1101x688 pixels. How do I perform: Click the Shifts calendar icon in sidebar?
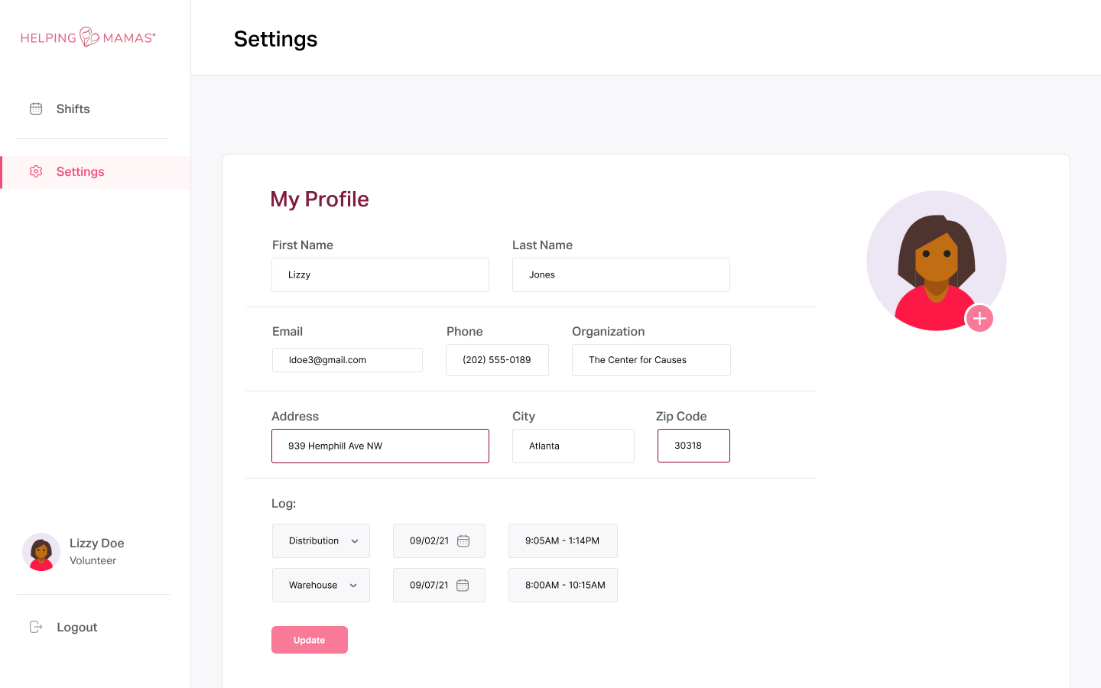point(36,109)
